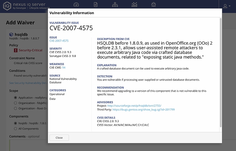This screenshot has width=236, height=151.
Task: Click the Explanation paragraph text
Action: tap(143, 69)
